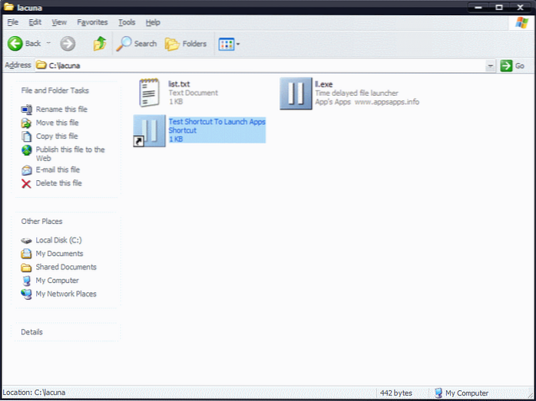Click the red Delete this file icon

[27, 183]
